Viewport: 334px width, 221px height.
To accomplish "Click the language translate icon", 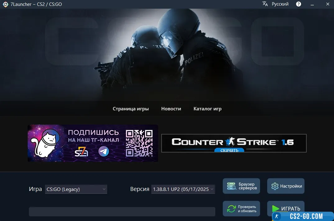I will [265, 4].
